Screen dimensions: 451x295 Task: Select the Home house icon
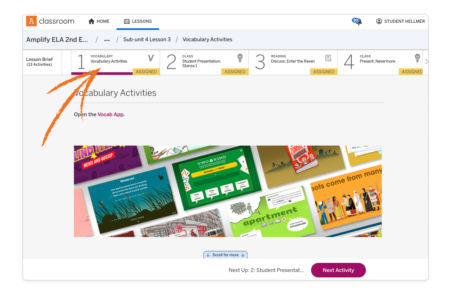click(91, 21)
